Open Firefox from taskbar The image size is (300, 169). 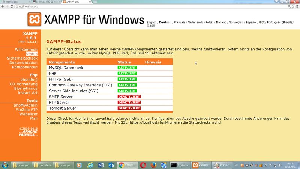(153, 165)
